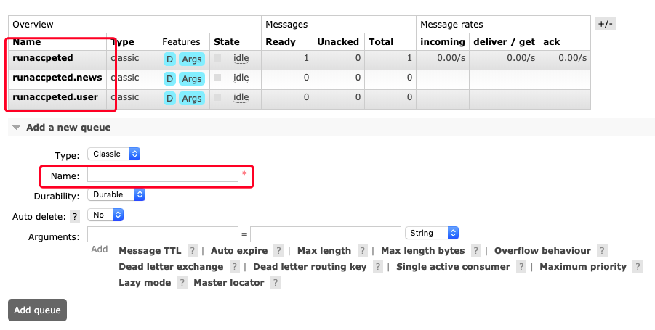Open the Durability dropdown
Screen dimensions: 655x330
pyautogui.click(x=116, y=194)
